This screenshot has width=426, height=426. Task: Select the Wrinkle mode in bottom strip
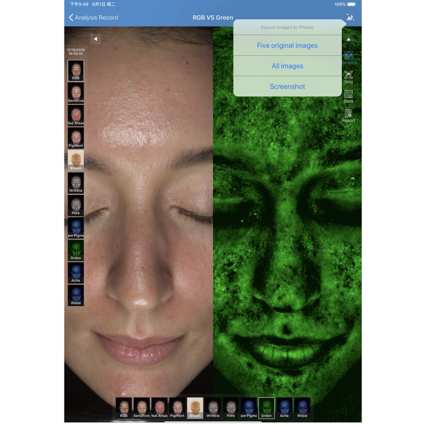point(213,407)
